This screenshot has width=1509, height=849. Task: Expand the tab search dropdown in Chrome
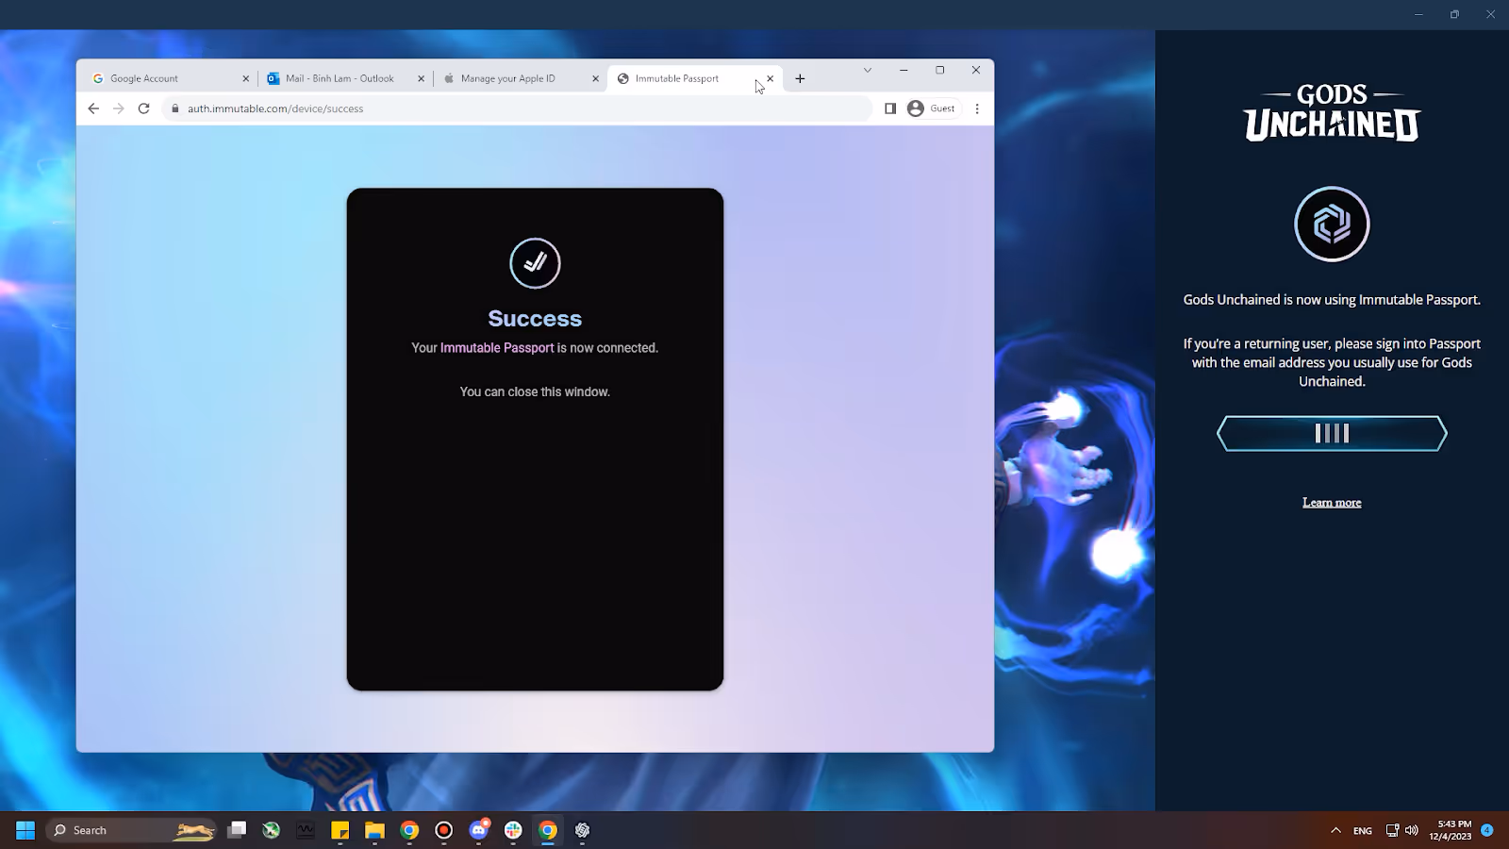click(868, 70)
